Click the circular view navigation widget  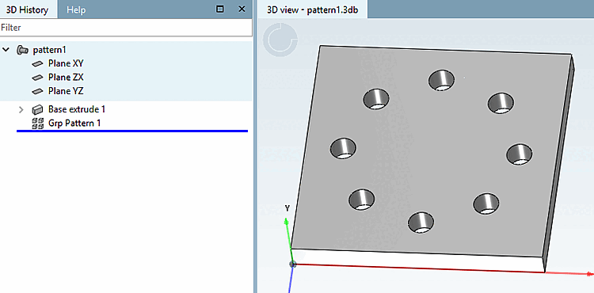(x=280, y=40)
